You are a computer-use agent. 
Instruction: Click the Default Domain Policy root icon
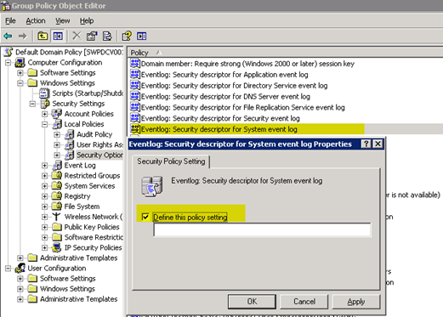point(9,52)
